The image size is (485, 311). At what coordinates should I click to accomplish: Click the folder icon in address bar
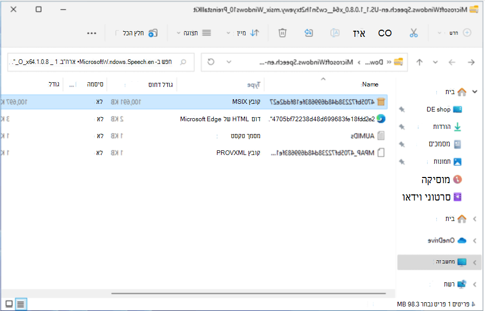(399, 62)
